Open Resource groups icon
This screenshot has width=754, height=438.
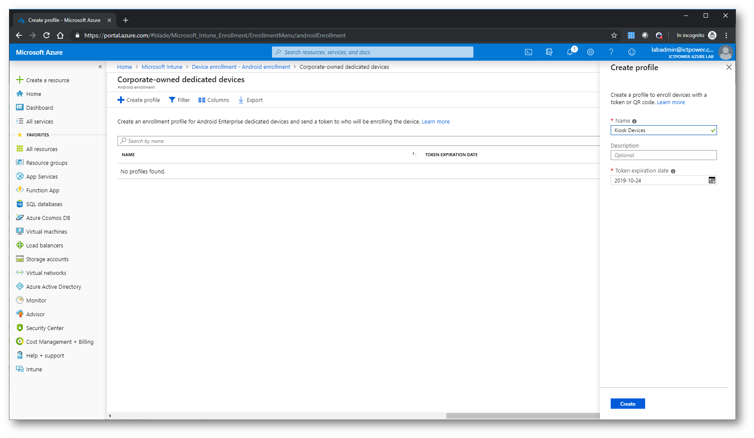(20, 162)
